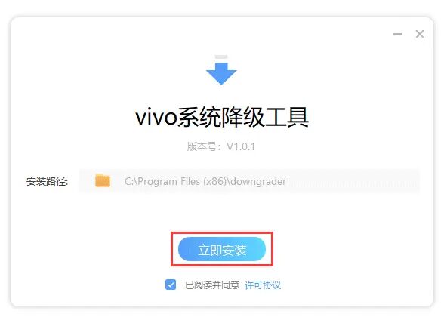Close the installer with the X icon
Screen dimensions: 444x323
420,34
